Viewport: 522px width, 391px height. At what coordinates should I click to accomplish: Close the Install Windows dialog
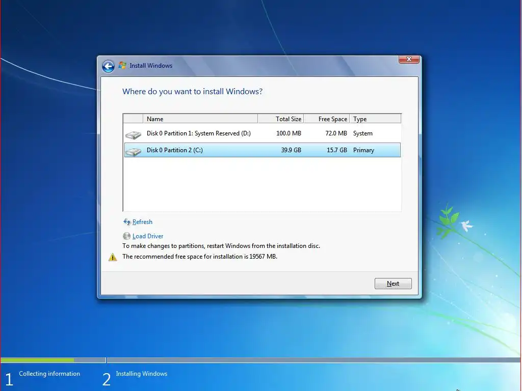[409, 59]
